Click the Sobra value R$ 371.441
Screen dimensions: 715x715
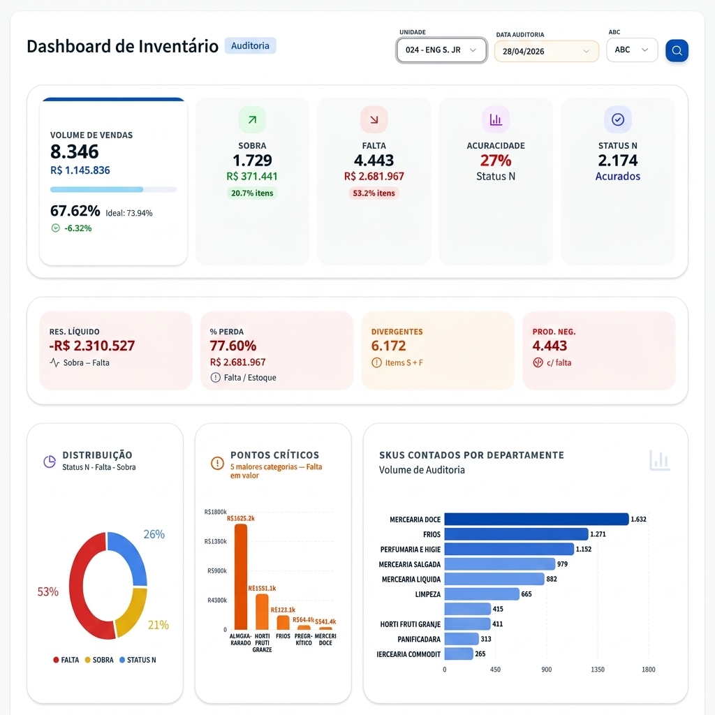252,177
